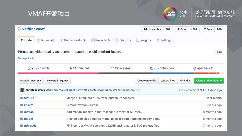
Task: Open the Unwatch dropdown
Action: [x=153, y=29]
